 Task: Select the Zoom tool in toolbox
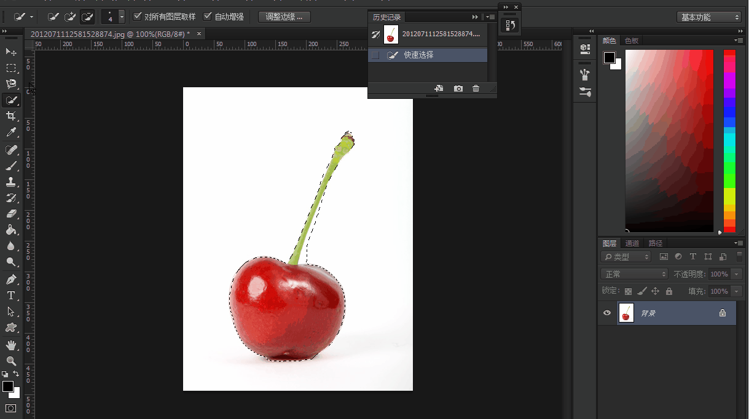[x=11, y=361]
